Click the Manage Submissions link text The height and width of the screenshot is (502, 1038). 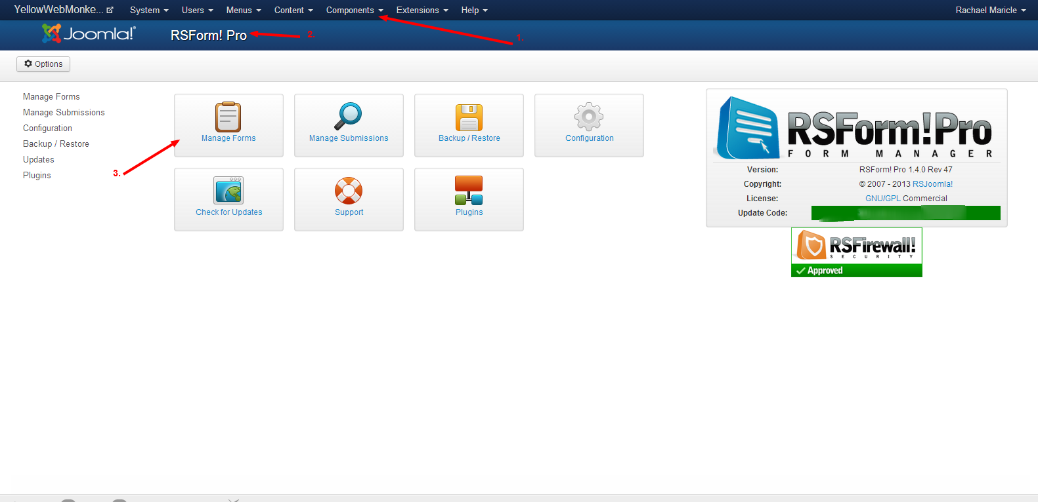[x=349, y=138]
